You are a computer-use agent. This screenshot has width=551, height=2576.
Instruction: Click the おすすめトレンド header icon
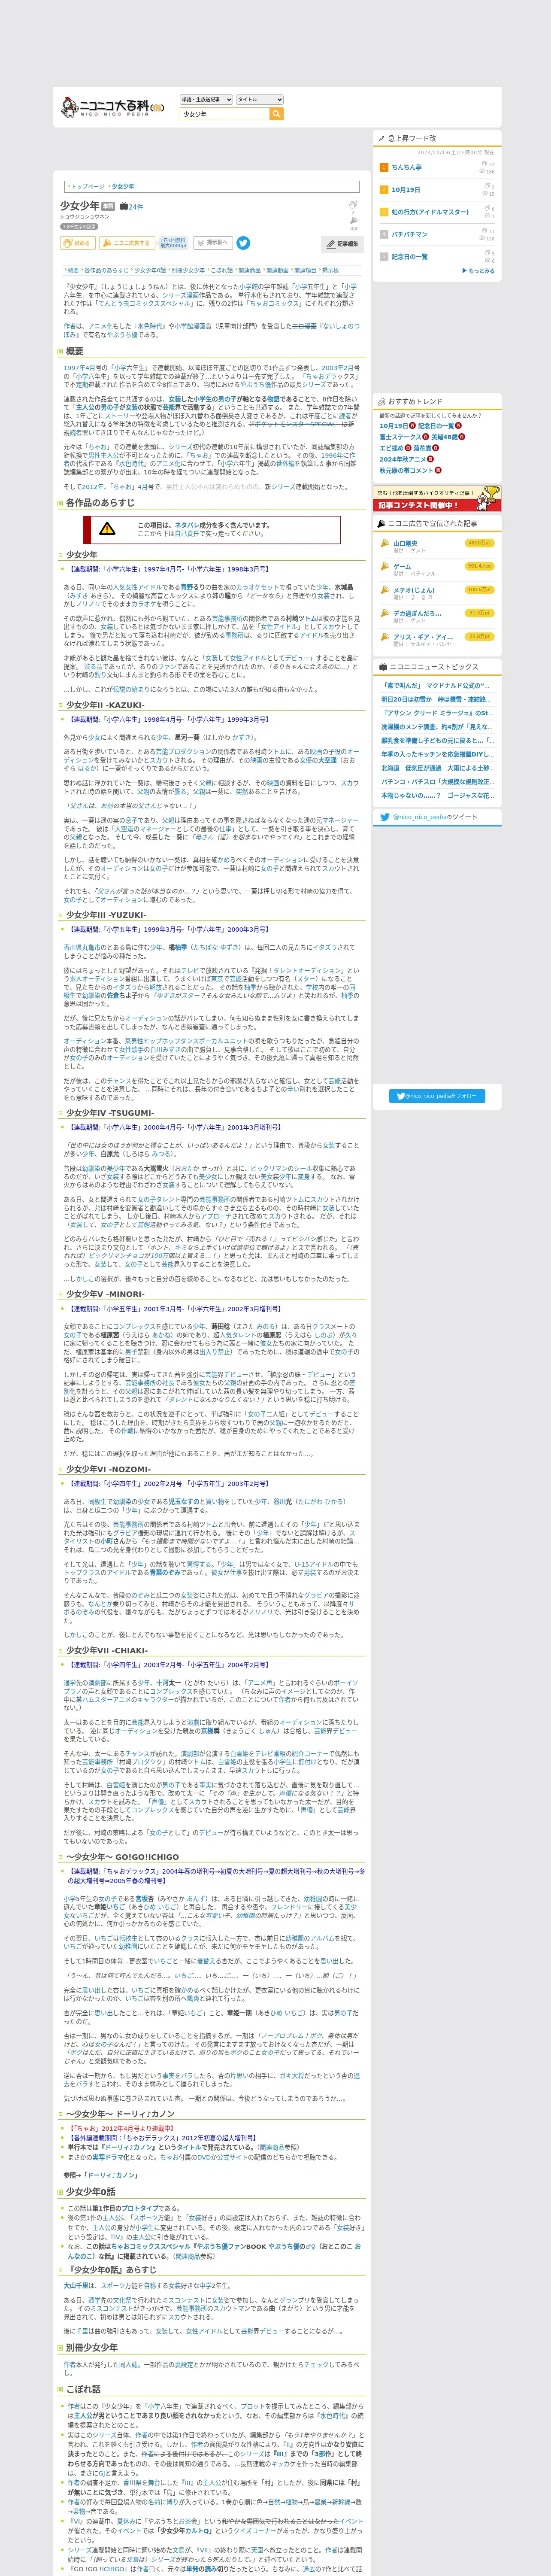[382, 402]
